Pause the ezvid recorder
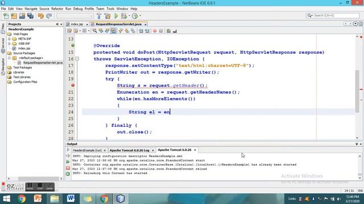Screen dimensions: 364x204 pos(30,186)
